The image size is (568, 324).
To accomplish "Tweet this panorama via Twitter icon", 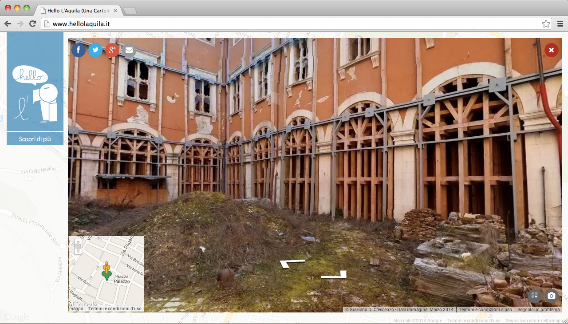I will (95, 50).
